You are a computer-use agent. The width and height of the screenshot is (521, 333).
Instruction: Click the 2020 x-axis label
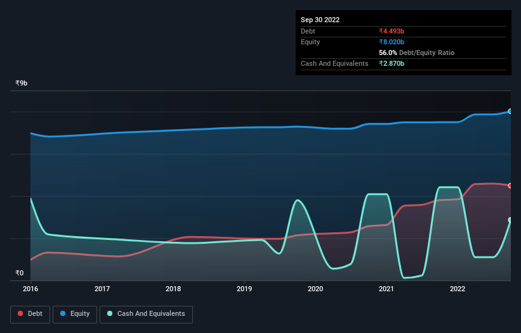pyautogui.click(x=315, y=289)
